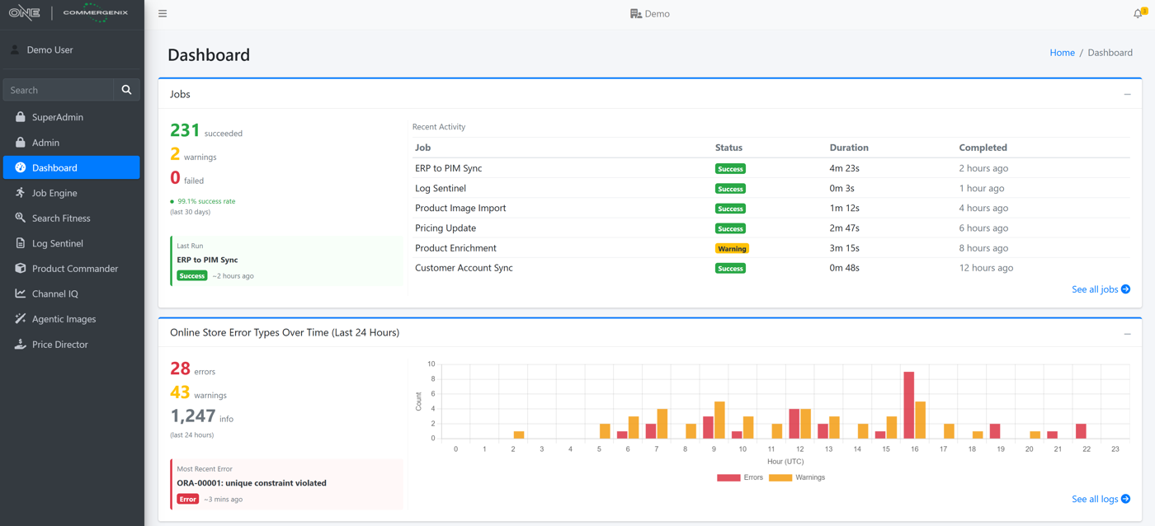Image resolution: width=1155 pixels, height=526 pixels.
Task: Click the SuperAdmin lock icon
Action: click(21, 117)
